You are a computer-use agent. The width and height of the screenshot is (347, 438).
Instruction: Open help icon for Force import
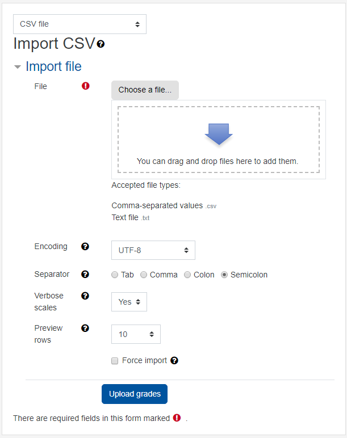(174, 361)
